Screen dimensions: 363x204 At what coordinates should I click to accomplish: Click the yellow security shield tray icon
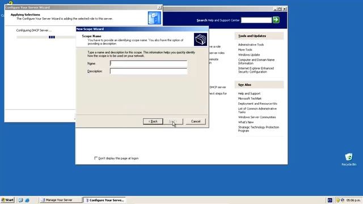pos(338,200)
